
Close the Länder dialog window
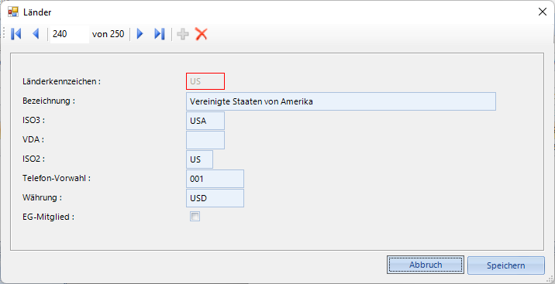(x=543, y=12)
